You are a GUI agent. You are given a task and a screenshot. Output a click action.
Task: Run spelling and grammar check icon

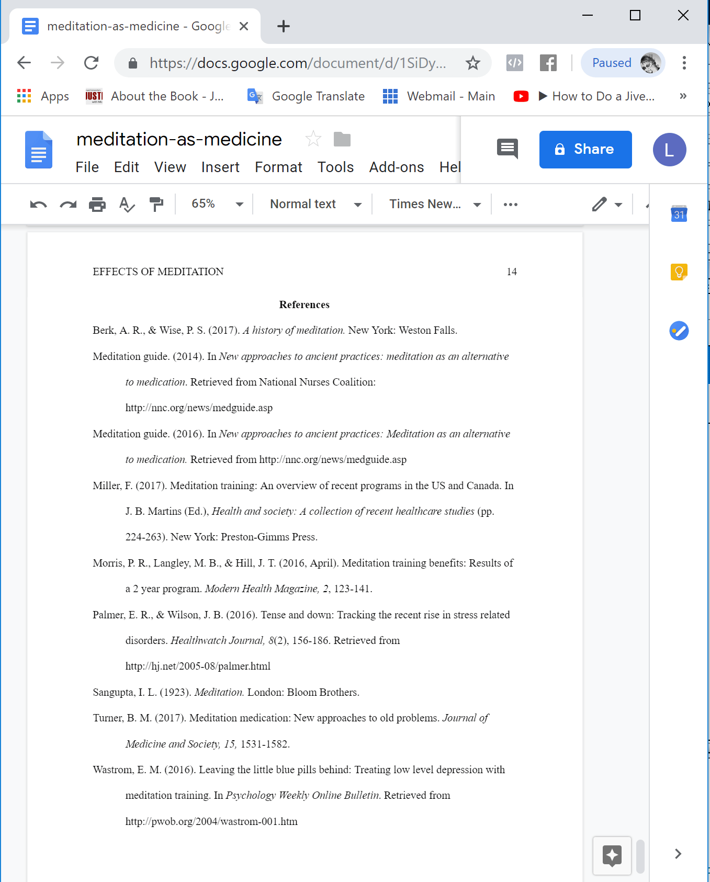pos(127,205)
